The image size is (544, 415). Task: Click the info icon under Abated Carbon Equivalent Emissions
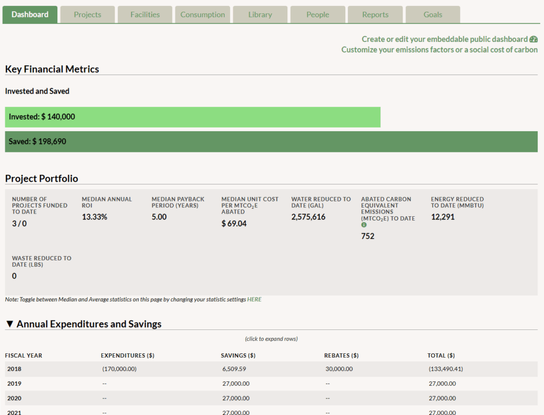click(x=364, y=225)
